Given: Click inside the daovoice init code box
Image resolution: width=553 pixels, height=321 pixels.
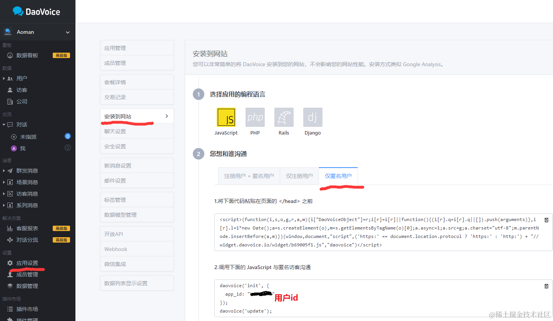Looking at the screenshot, I should [383, 299].
